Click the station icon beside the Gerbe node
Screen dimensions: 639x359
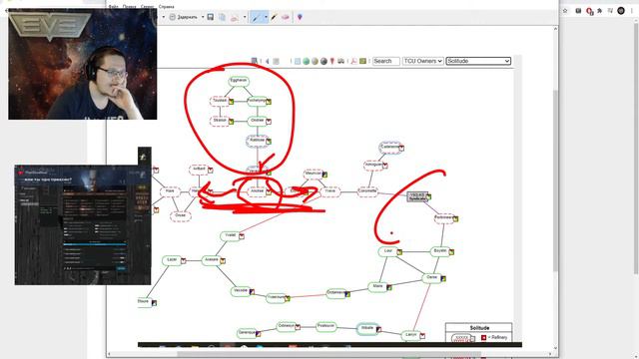(443, 279)
